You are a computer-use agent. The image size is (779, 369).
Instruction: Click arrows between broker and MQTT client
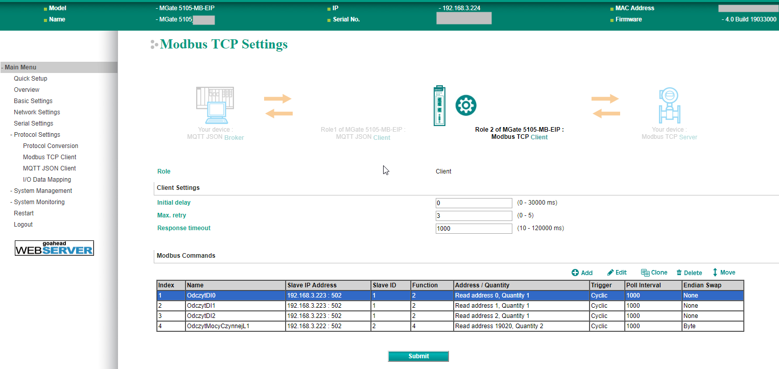pyautogui.click(x=278, y=106)
